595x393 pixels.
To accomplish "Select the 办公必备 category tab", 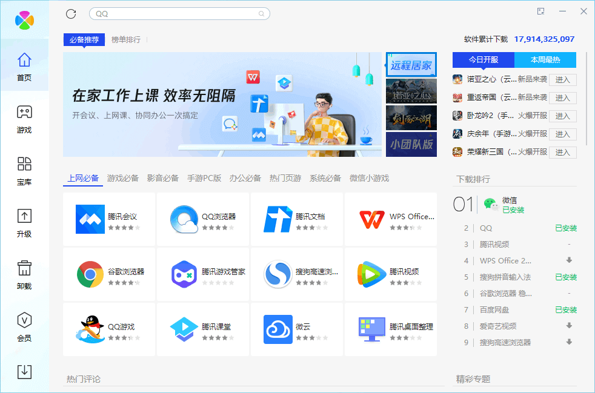I will 245,178.
